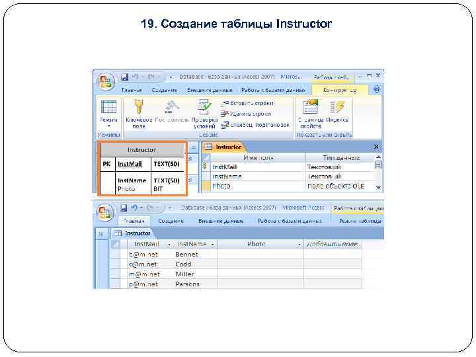Open InstMail column header dropdown arrow
Viewport: 476px width, 357px height.
[169, 245]
